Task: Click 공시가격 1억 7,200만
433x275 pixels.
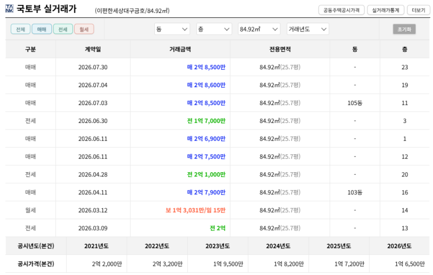Action: click(349, 264)
